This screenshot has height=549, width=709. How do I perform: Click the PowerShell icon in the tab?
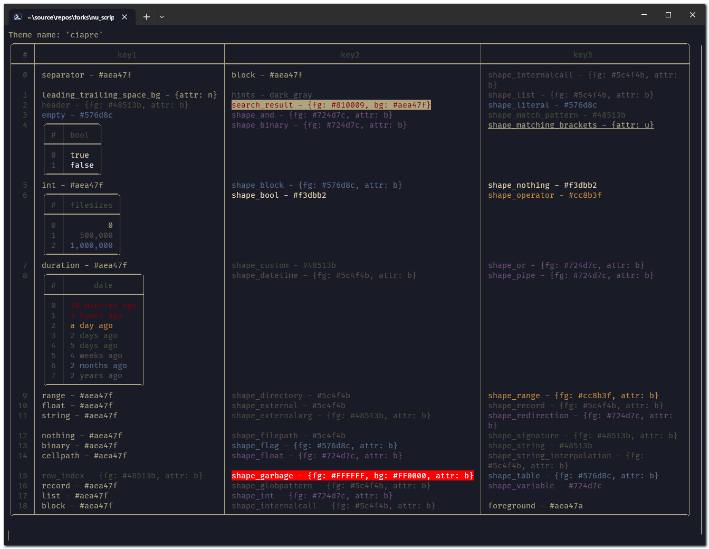pos(17,17)
